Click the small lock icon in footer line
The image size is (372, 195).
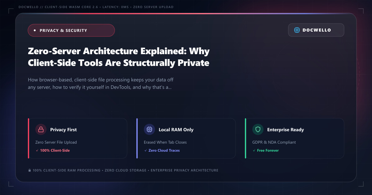pyautogui.click(x=29, y=170)
